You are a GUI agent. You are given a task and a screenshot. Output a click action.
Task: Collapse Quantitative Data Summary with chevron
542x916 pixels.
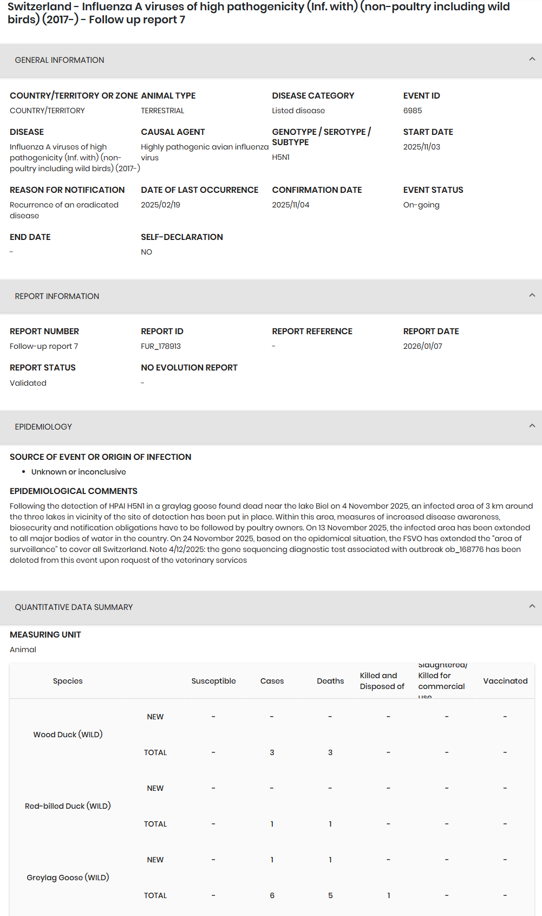(x=532, y=607)
